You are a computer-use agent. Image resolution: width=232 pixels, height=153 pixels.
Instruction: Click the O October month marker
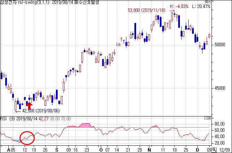tap(101, 150)
